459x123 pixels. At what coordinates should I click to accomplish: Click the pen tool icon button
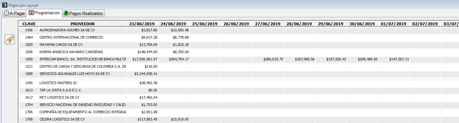[x=10, y=40]
